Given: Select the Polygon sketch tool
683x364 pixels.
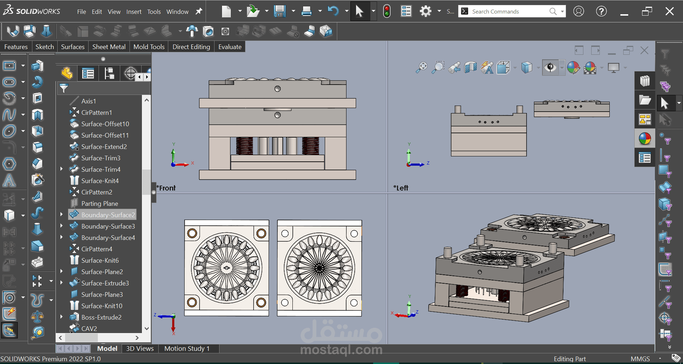Looking at the screenshot, I should [9, 164].
